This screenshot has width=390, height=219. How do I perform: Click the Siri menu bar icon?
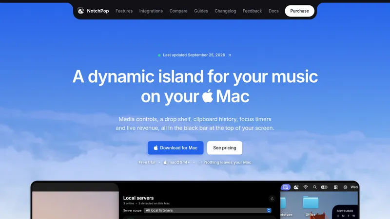point(345,187)
